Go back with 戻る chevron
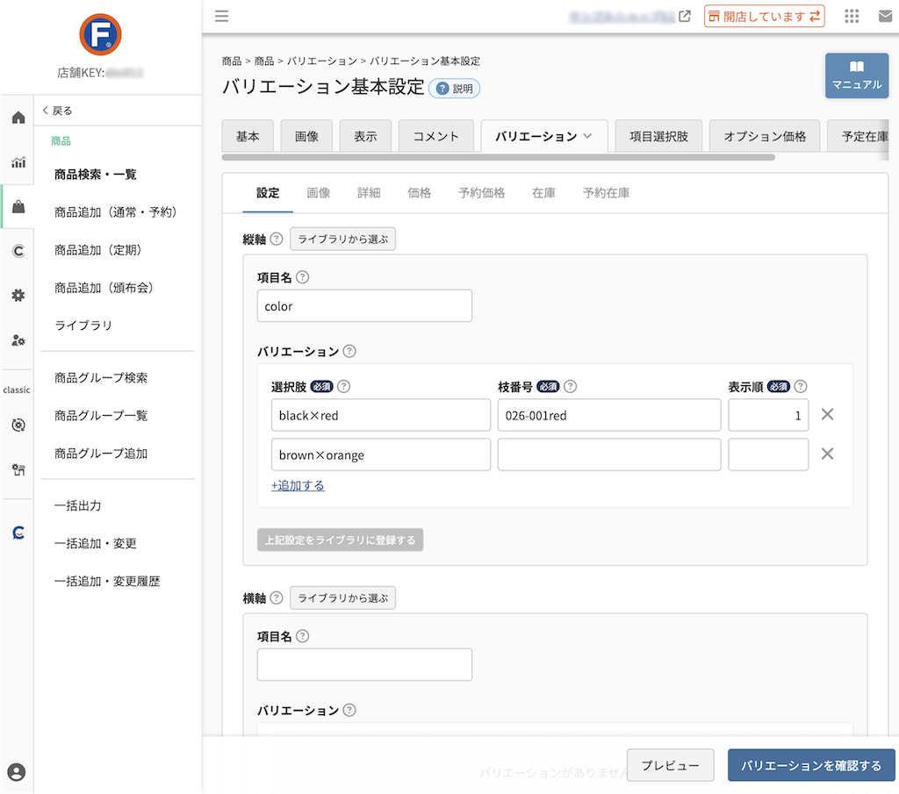The height and width of the screenshot is (794, 899). tap(57, 111)
